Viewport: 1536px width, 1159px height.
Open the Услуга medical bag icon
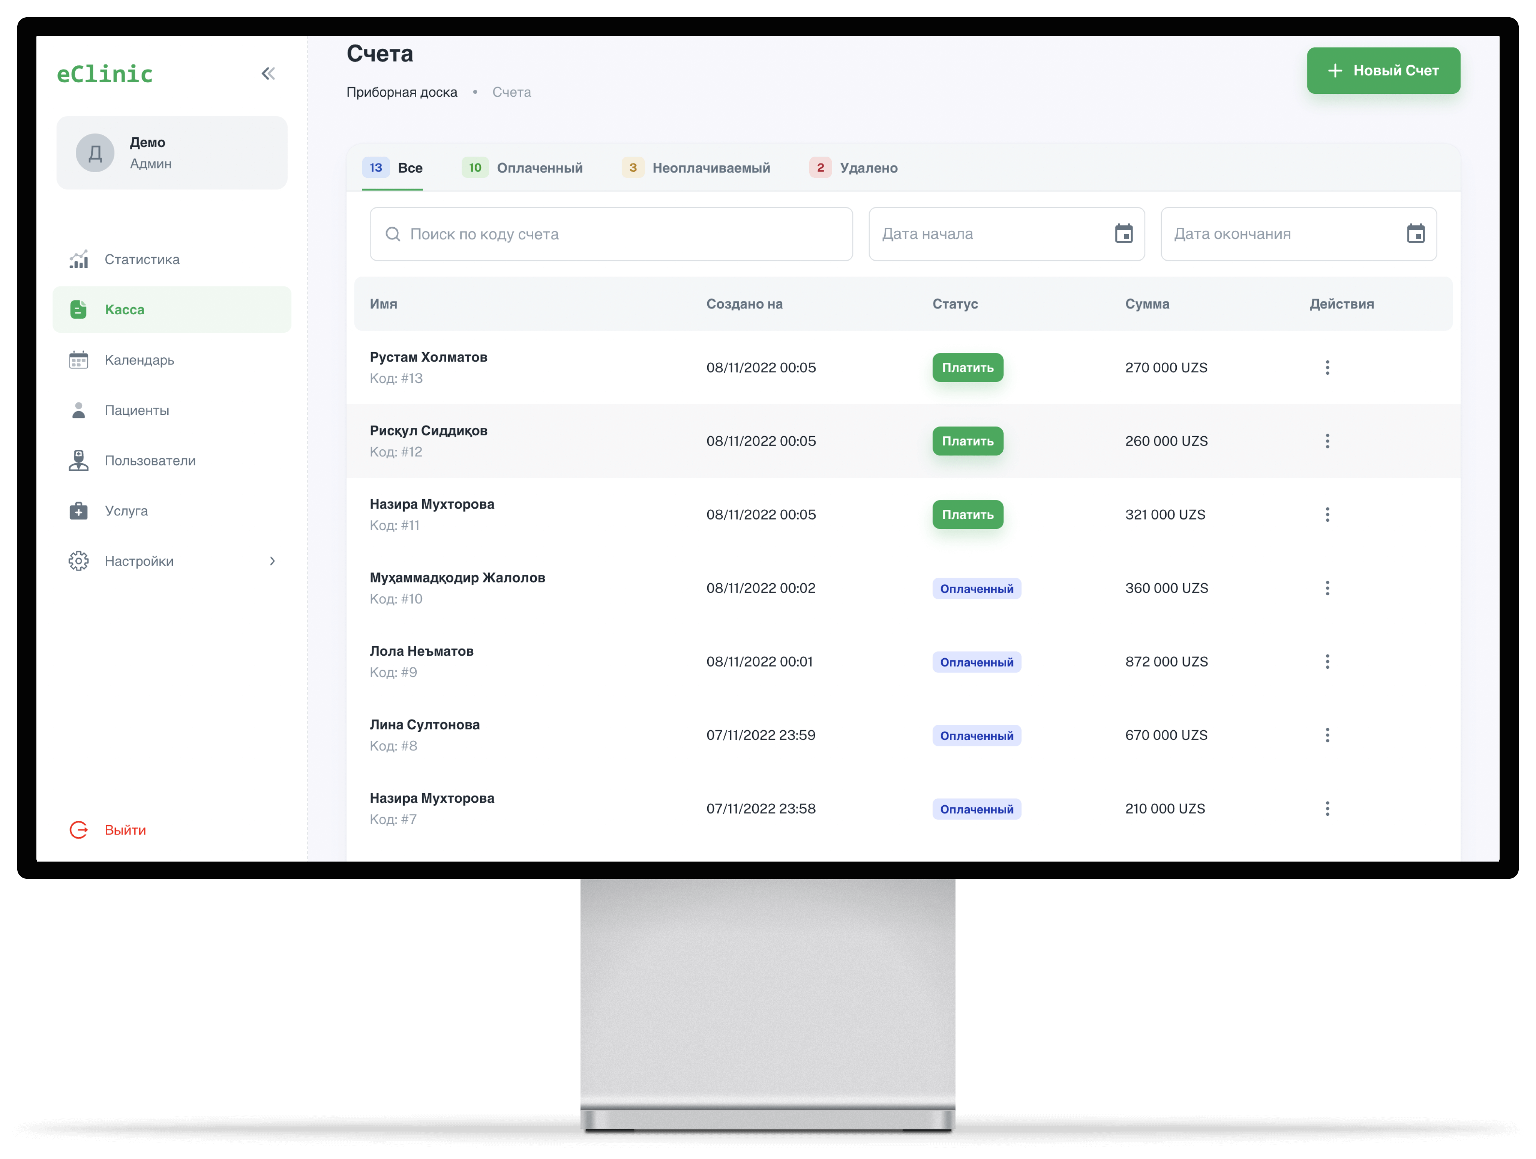[78, 511]
